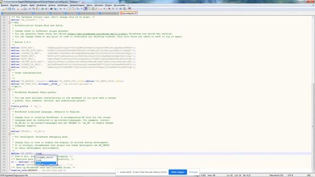Screen dimensions: 315x177
Task: Click the scrollbar up arrow
Action: [x=313, y=17]
